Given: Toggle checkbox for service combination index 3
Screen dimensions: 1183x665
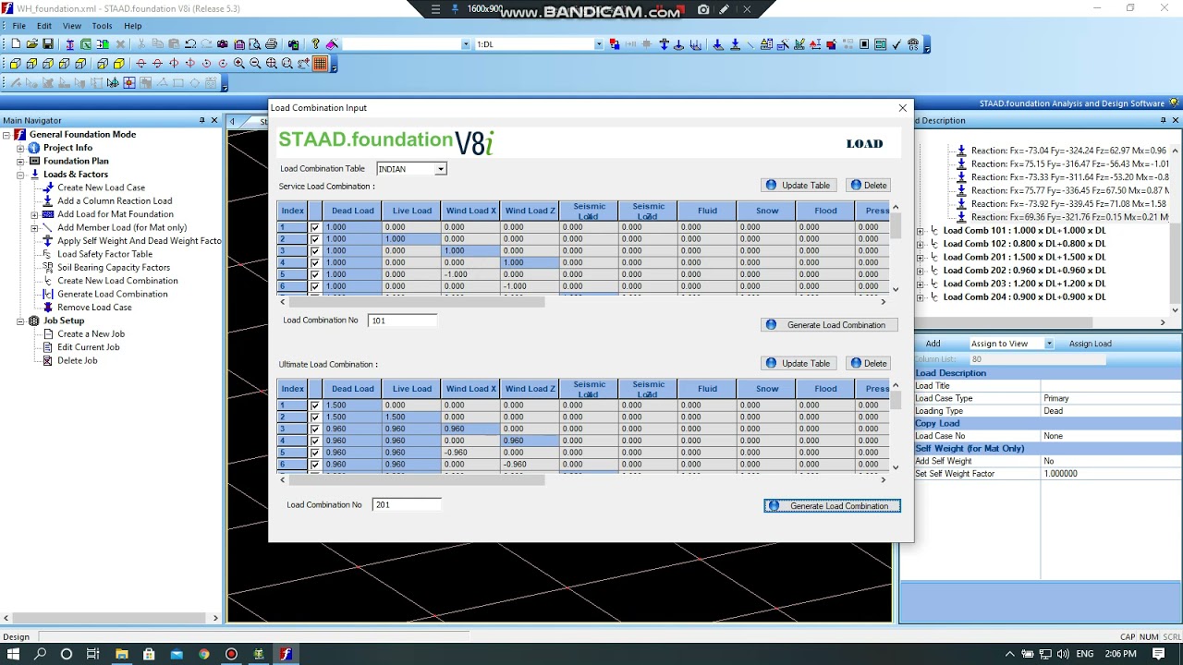Looking at the screenshot, I should click(x=315, y=250).
